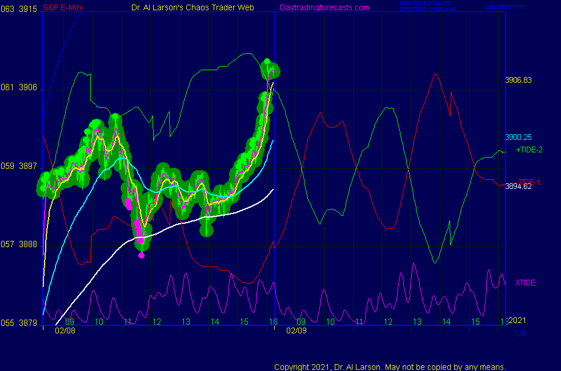Click the Daytradingforecasts.com link
The height and width of the screenshot is (371, 561).
(324, 7)
